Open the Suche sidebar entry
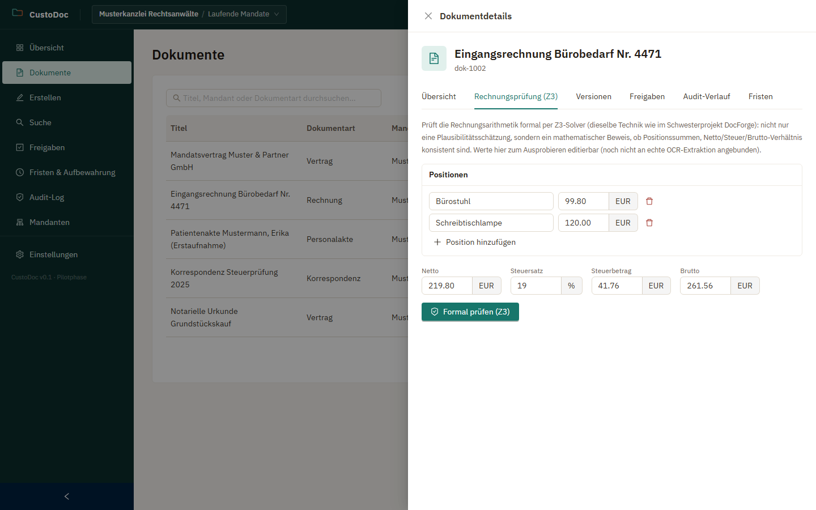 click(x=67, y=122)
